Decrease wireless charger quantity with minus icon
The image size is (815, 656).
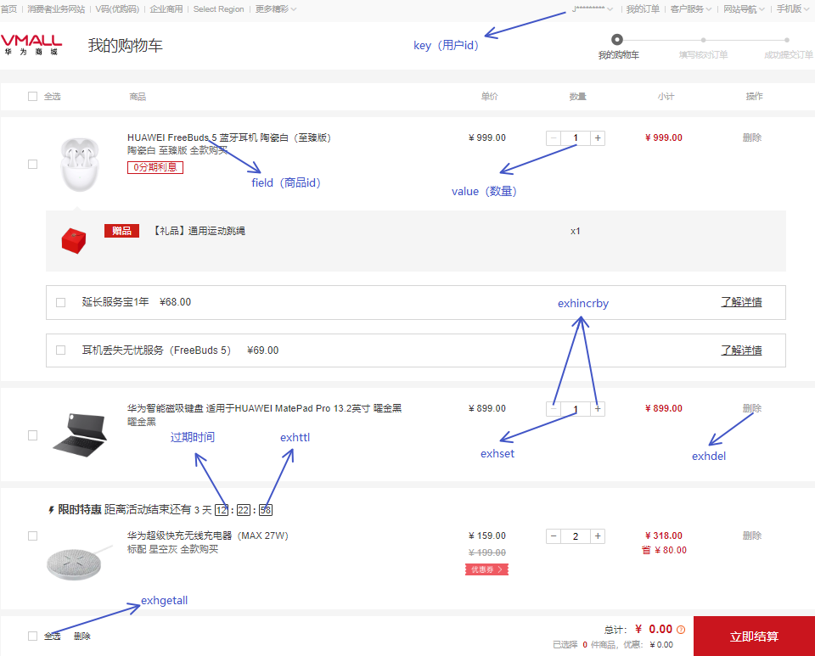553,535
